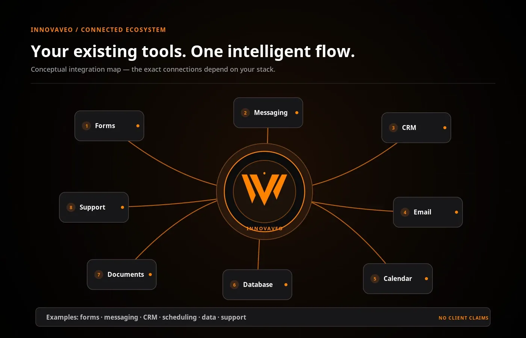Open the Documents integration node
The width and height of the screenshot is (526, 338).
pos(122,275)
